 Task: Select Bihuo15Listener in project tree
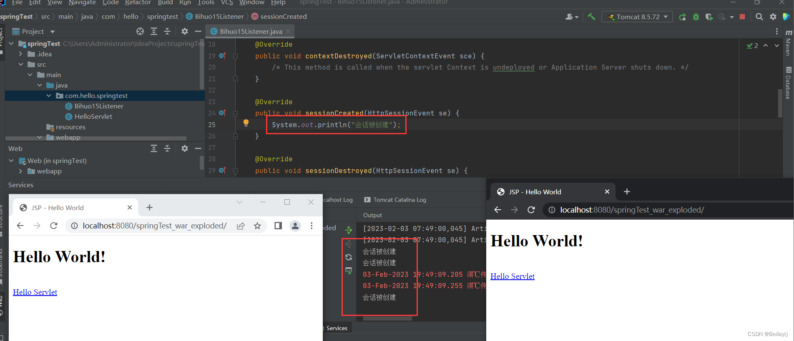99,106
